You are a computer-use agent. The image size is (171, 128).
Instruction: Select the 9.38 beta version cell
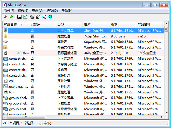(118, 36)
